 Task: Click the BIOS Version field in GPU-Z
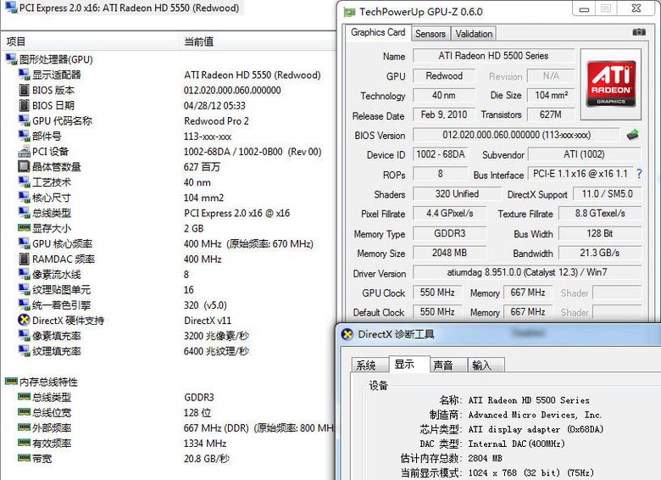tap(516, 135)
